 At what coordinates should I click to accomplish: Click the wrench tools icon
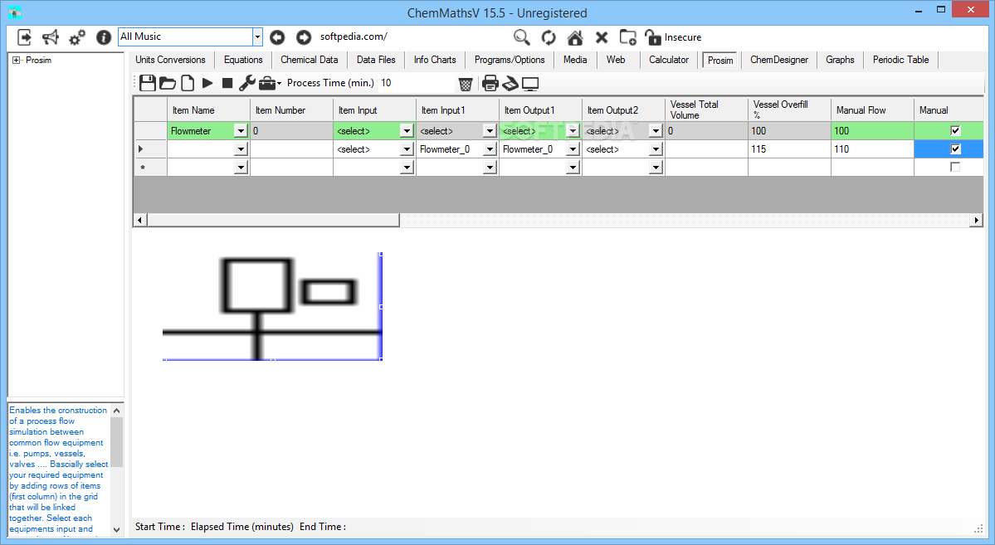246,83
